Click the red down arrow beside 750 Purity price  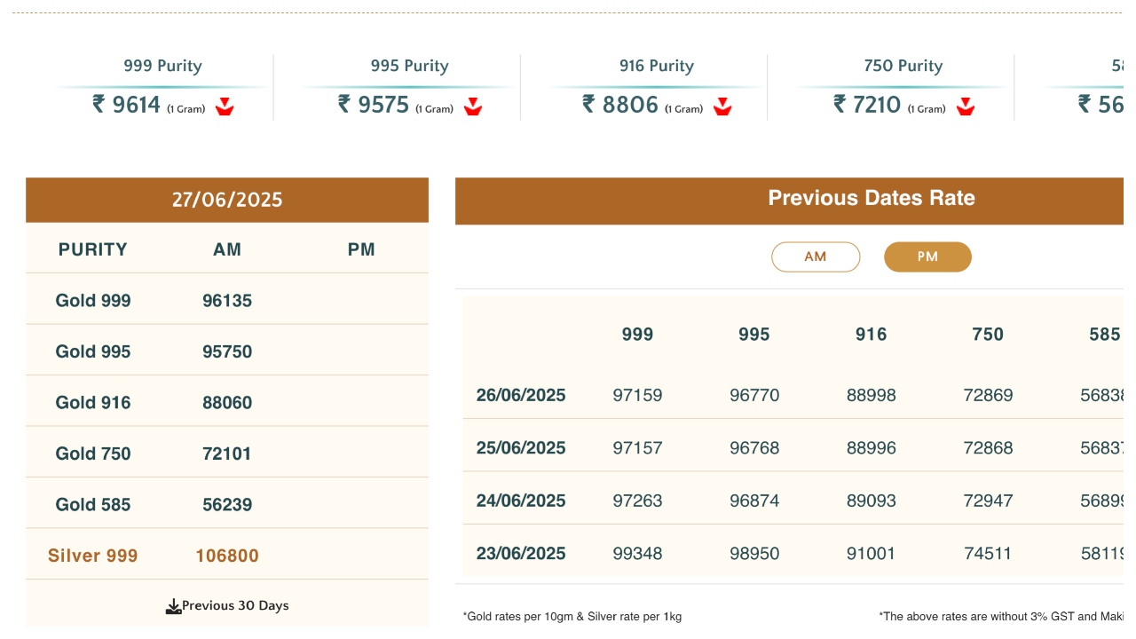click(x=966, y=107)
